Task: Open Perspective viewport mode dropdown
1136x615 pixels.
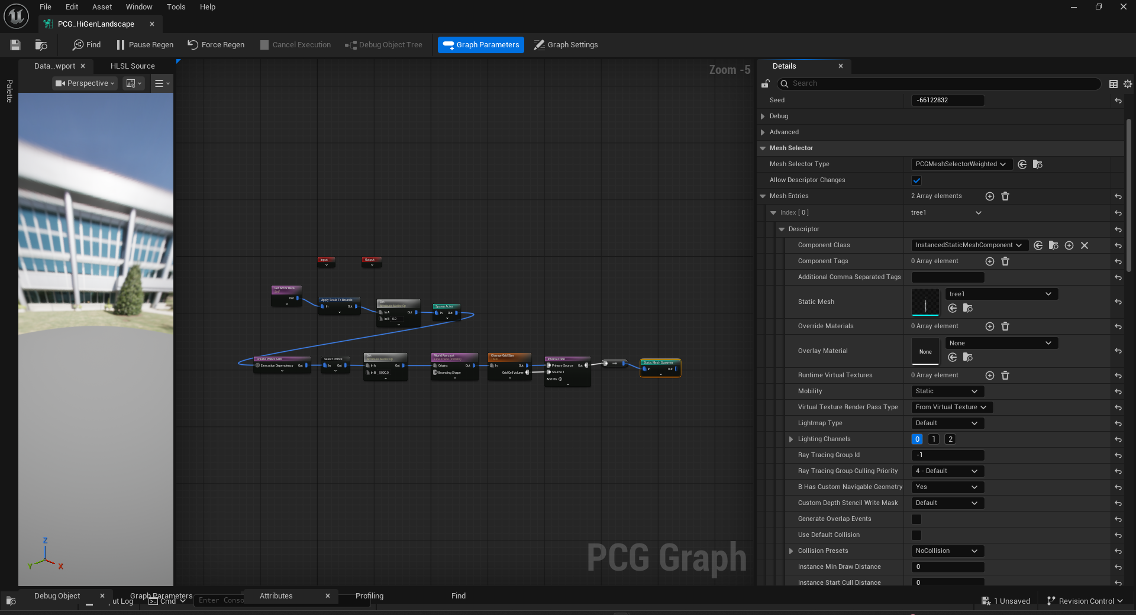Action: [x=85, y=83]
